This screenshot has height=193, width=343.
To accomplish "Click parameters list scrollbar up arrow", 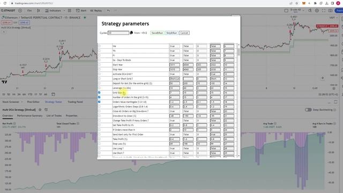I will [x=238, y=44].
